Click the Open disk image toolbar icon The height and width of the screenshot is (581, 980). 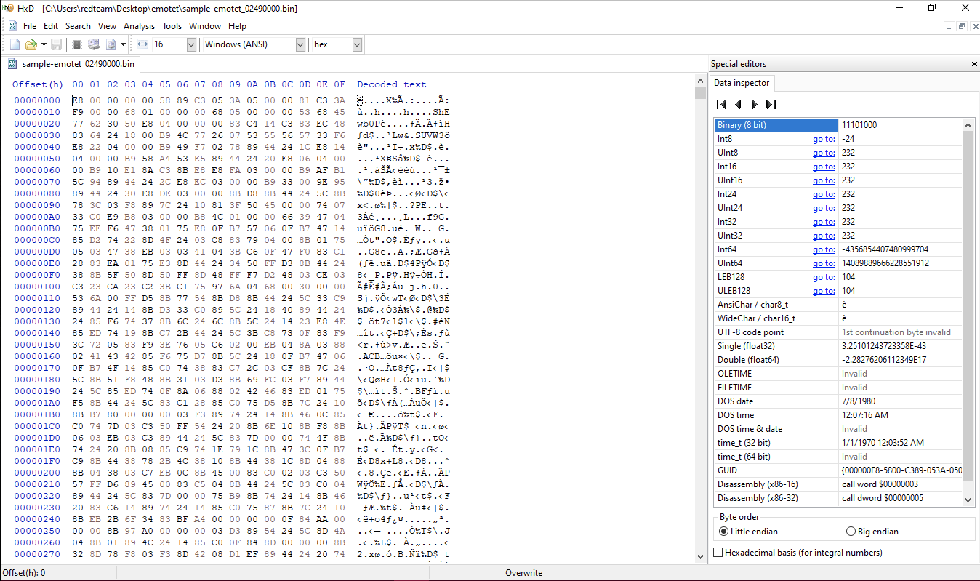(111, 45)
